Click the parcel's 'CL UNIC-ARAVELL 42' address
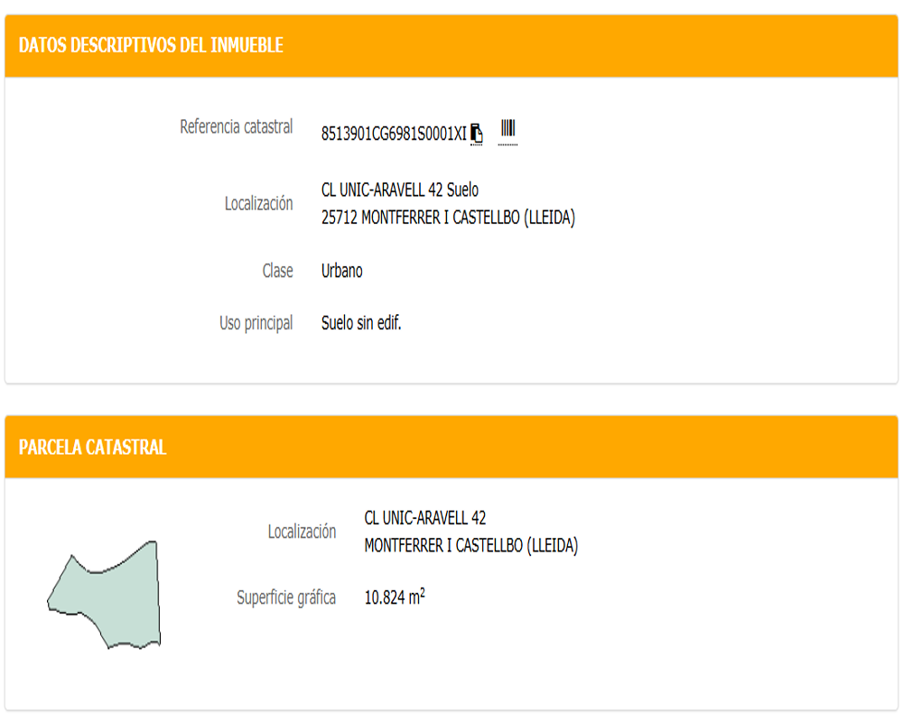The height and width of the screenshot is (722, 903). coord(425,518)
